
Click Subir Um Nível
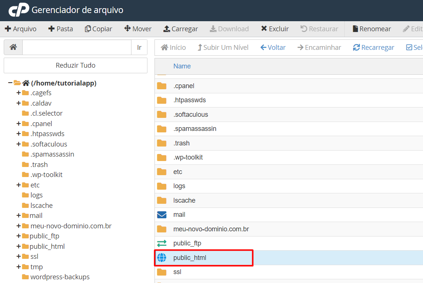223,48
